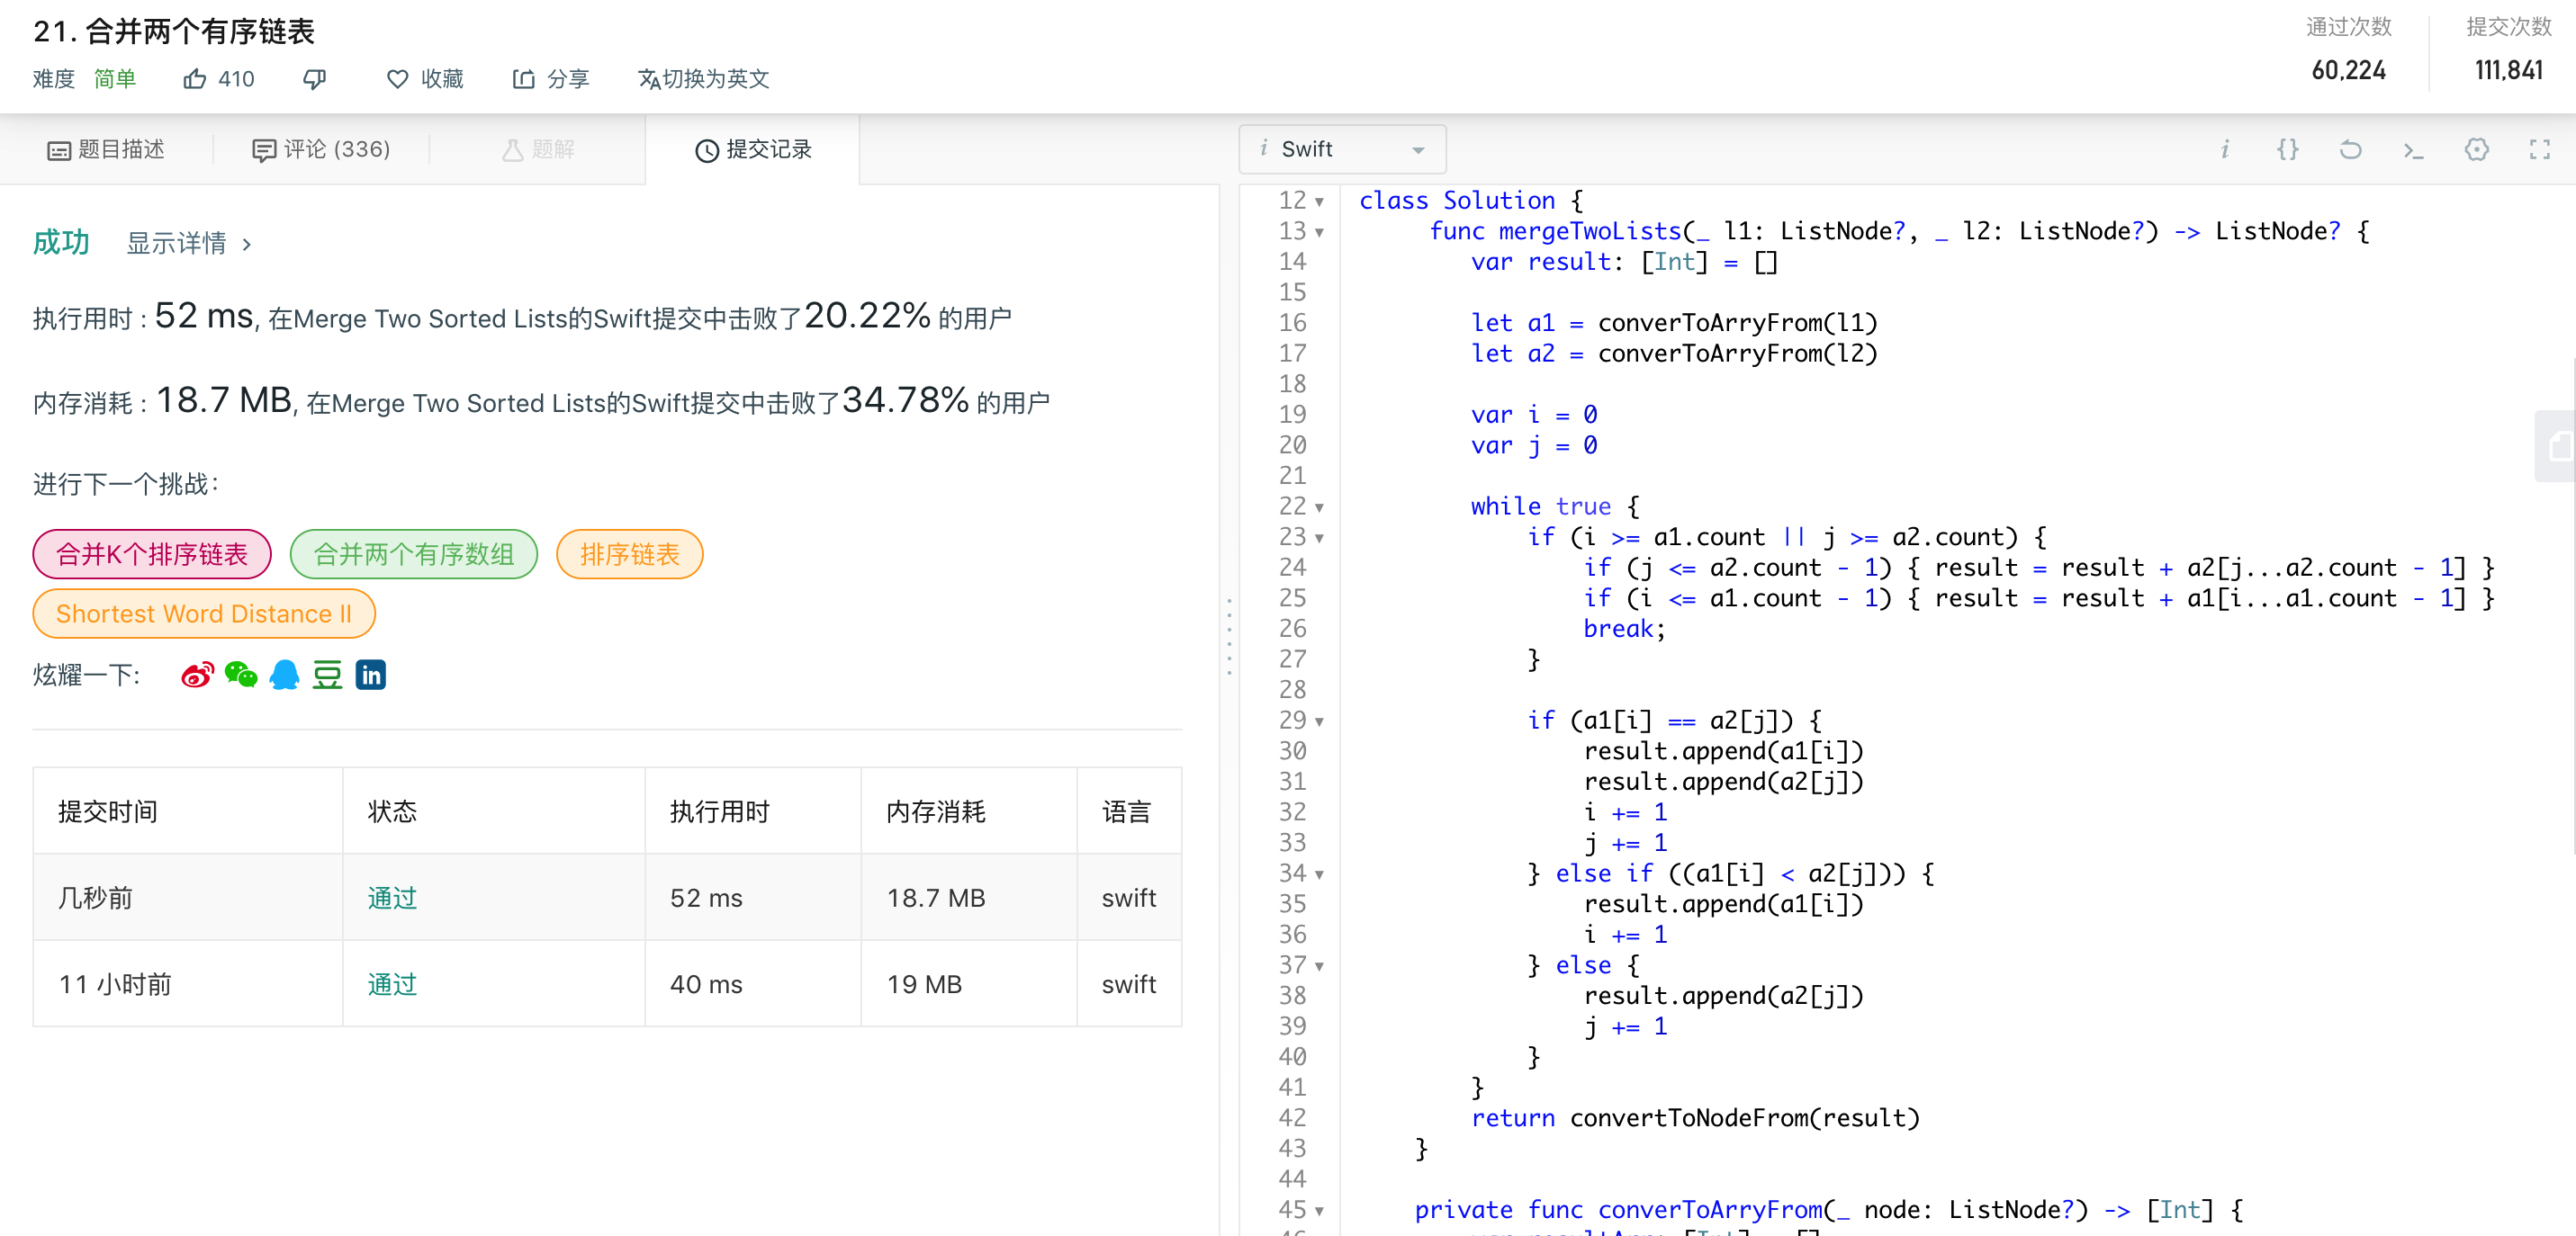Click the 60,224 通过次数 value
The height and width of the screenshot is (1236, 2576).
[2348, 70]
